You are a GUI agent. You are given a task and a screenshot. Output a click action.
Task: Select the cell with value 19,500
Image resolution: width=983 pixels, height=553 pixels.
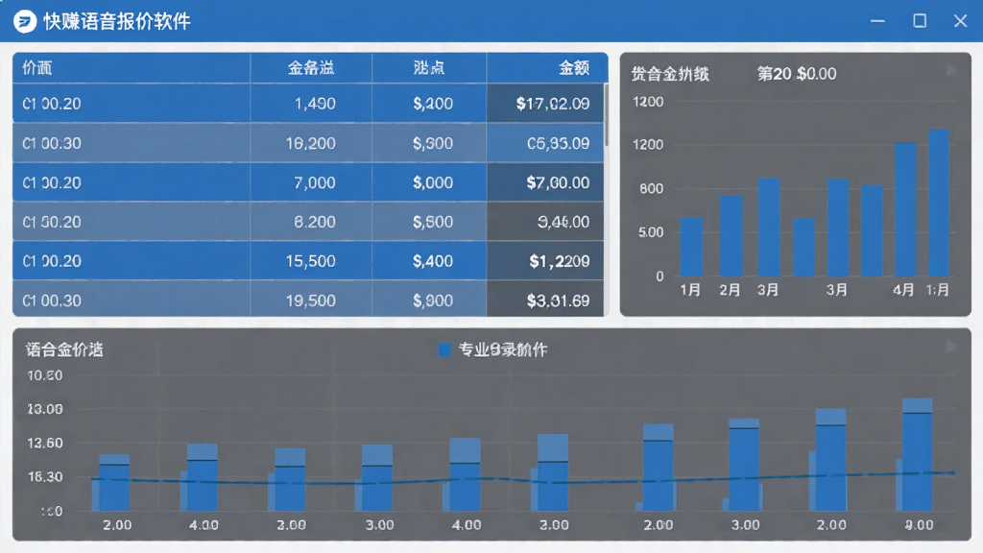click(311, 301)
